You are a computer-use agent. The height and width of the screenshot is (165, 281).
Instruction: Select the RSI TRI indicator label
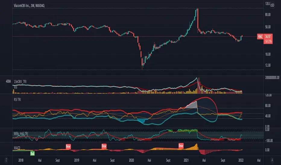(17, 100)
